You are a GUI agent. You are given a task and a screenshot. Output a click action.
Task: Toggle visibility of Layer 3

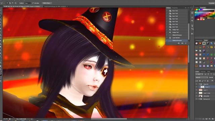(x=197, y=90)
